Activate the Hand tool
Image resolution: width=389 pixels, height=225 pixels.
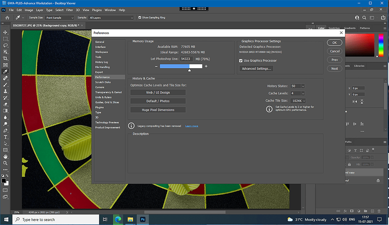pos(5,156)
